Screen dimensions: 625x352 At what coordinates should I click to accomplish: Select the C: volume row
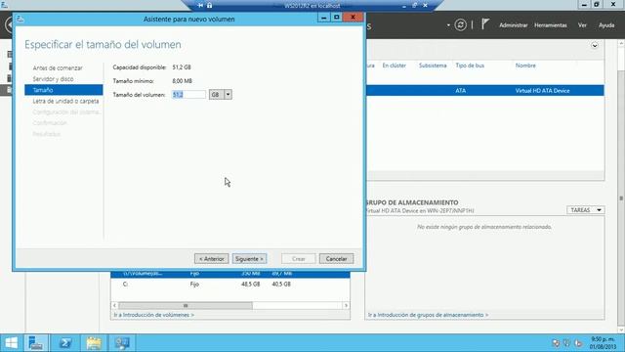(x=230, y=285)
